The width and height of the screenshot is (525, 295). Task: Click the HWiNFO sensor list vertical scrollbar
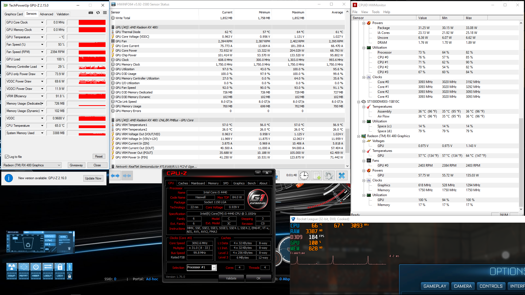pyautogui.click(x=347, y=89)
